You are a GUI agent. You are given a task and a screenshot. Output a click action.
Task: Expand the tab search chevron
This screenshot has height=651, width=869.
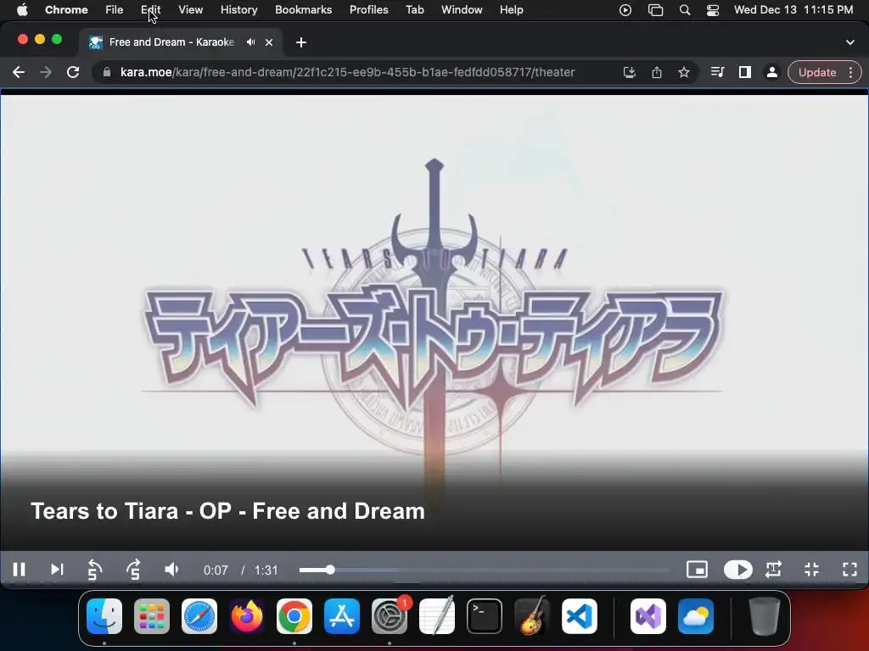tap(850, 42)
